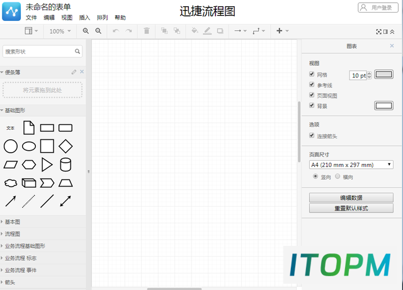The height and width of the screenshot is (290, 403).
Task: Select the hexagon shape
Action: tap(29, 165)
